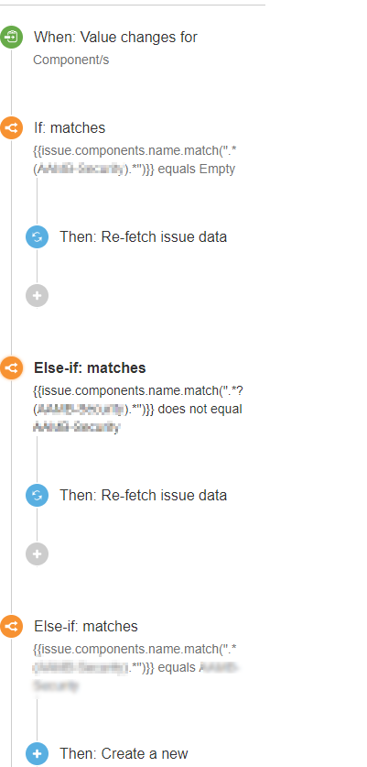
Task: Click the orange icon beside the bold Else-if
Action: (11, 367)
